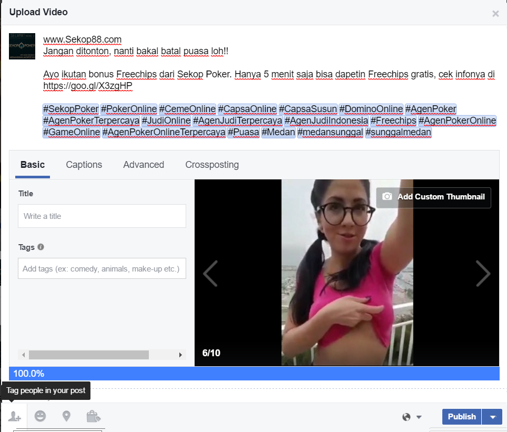Click the 6/10 thumbnail counter
Screen dimensions: 507x432
pos(211,353)
